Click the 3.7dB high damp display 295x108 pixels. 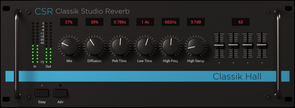tap(196, 22)
